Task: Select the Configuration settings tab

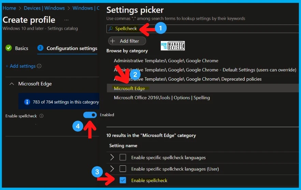Action: click(x=72, y=48)
